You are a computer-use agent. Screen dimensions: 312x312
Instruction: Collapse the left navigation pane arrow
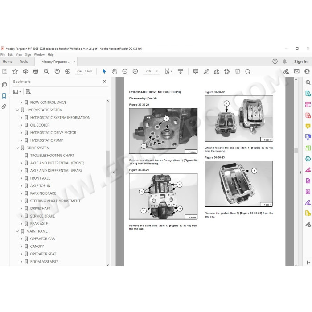tap(113, 172)
